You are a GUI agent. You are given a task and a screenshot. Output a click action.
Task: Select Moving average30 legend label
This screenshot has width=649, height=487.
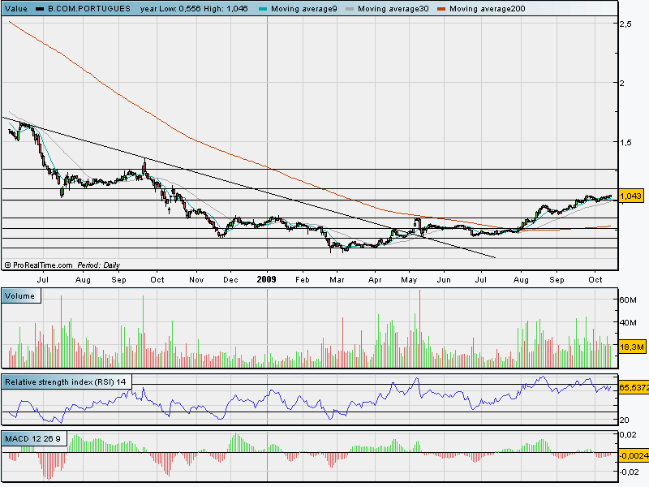(x=393, y=9)
